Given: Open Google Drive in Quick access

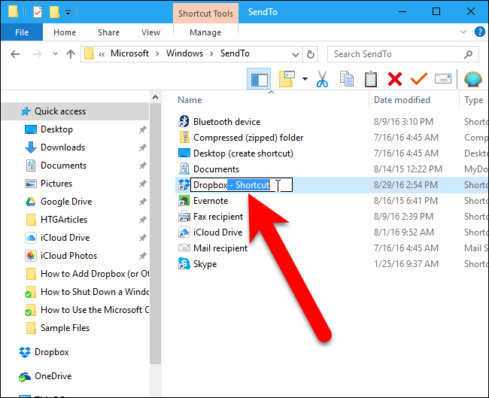Looking at the screenshot, I should click(65, 202).
